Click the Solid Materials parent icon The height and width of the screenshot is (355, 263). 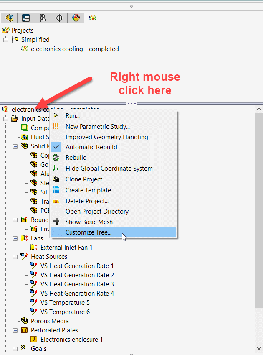[x=24, y=146]
